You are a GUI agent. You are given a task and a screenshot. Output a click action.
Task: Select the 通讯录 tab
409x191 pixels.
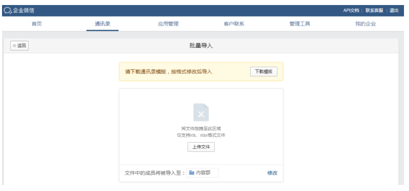click(x=103, y=24)
